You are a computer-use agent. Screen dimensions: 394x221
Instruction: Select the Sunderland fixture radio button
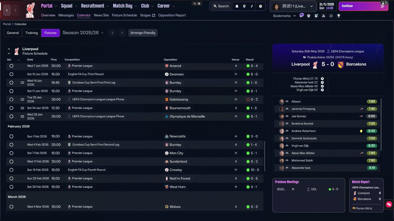(11, 161)
